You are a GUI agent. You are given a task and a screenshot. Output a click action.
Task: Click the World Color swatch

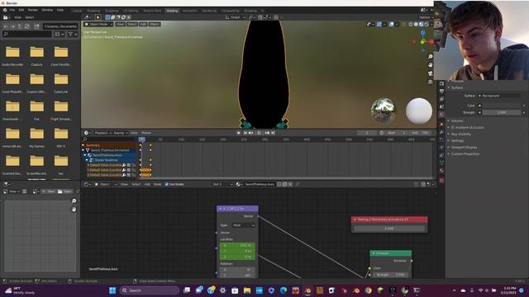pyautogui.click(x=501, y=106)
